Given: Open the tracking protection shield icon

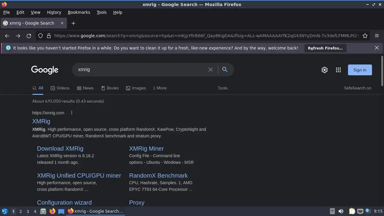Looking at the screenshot, I should (x=40, y=36).
